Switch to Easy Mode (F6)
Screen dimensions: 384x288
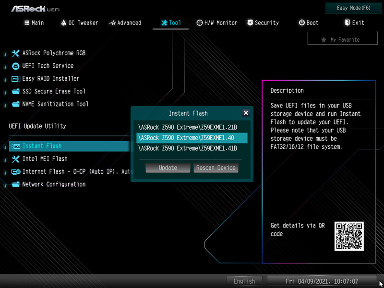[x=353, y=8]
